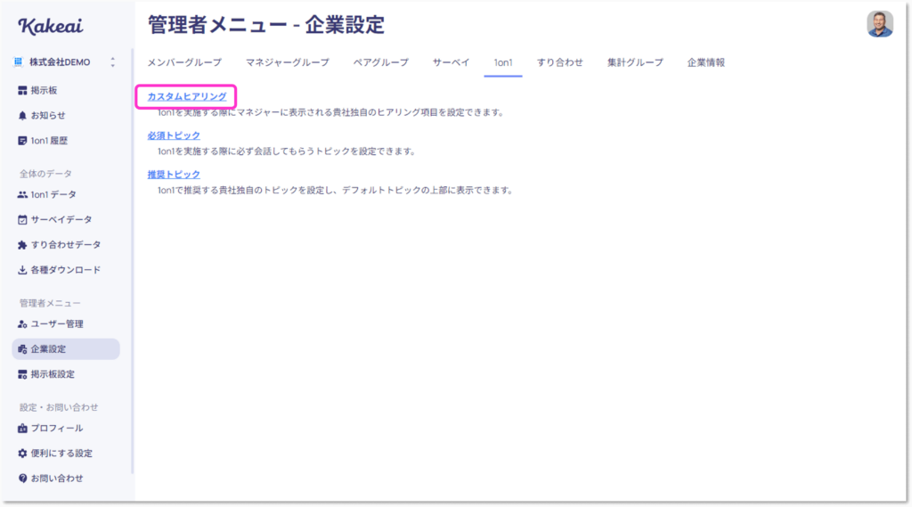Click the 推奨トピック description text
The height and width of the screenshot is (507, 912).
pyautogui.click(x=336, y=191)
